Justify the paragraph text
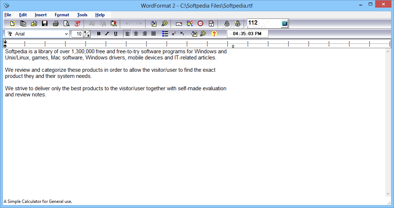 pos(154,34)
